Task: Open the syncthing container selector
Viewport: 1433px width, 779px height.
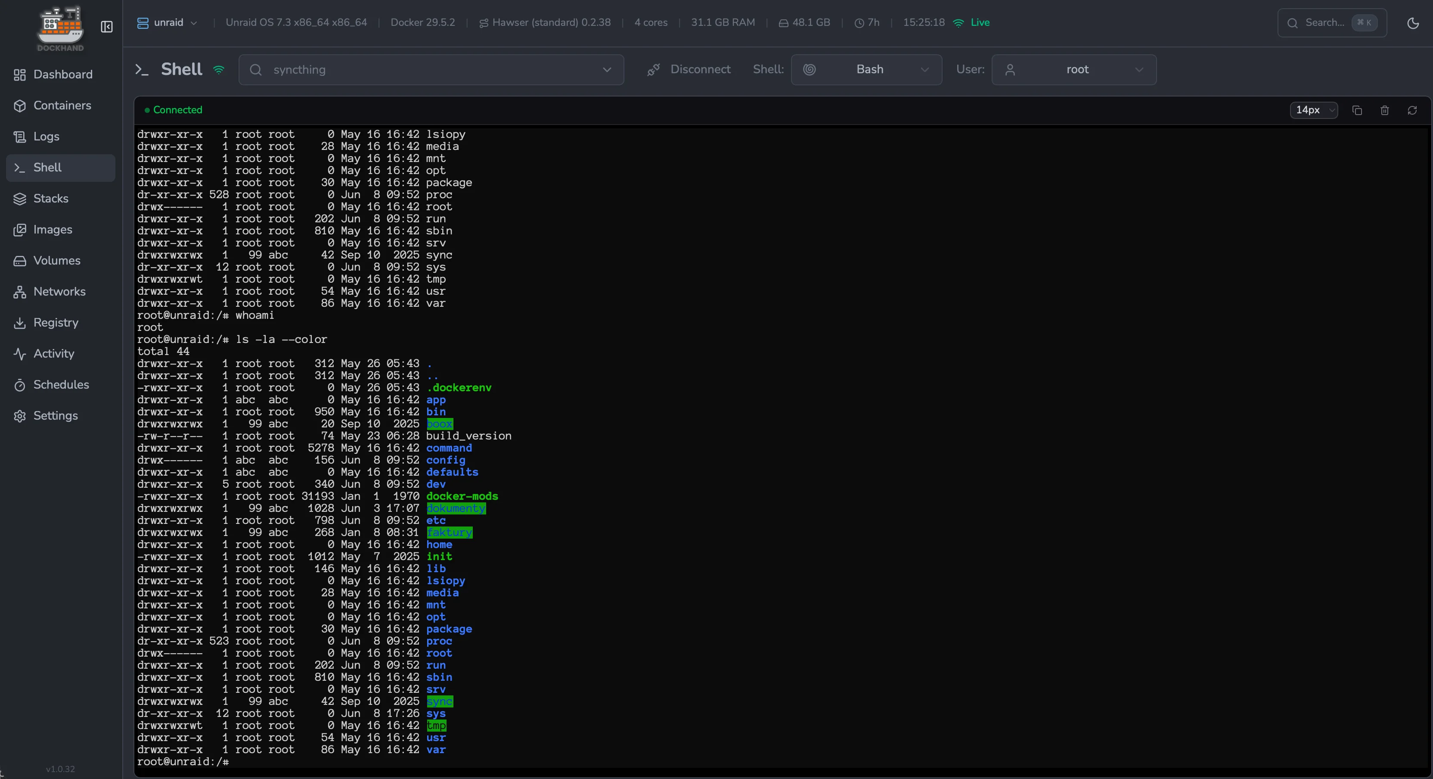Action: 431,70
